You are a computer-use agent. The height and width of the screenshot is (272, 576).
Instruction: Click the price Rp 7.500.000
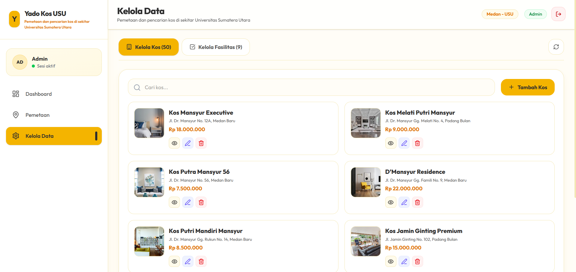coord(185,189)
